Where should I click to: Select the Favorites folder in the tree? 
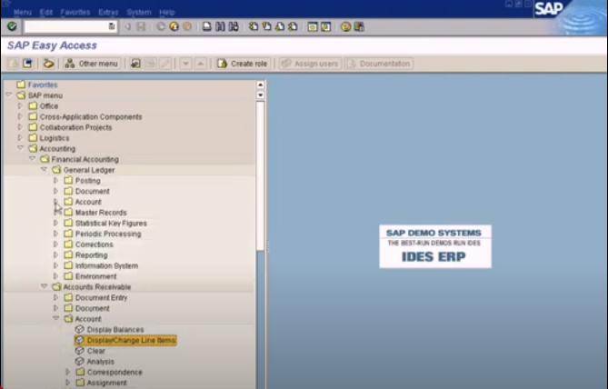tap(43, 85)
